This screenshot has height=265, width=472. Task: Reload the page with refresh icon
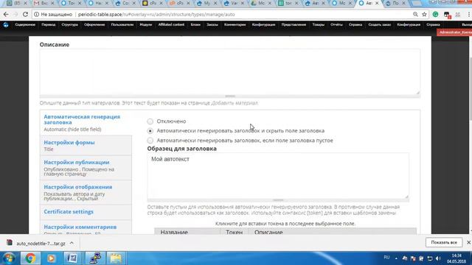pyautogui.click(x=25, y=15)
